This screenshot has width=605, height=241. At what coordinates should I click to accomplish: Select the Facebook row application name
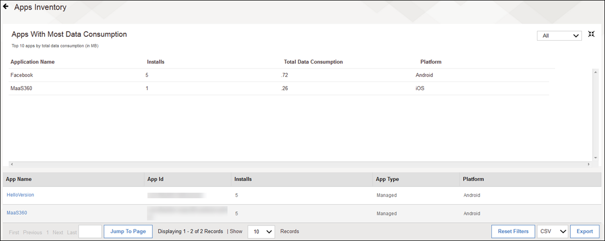pos(22,75)
